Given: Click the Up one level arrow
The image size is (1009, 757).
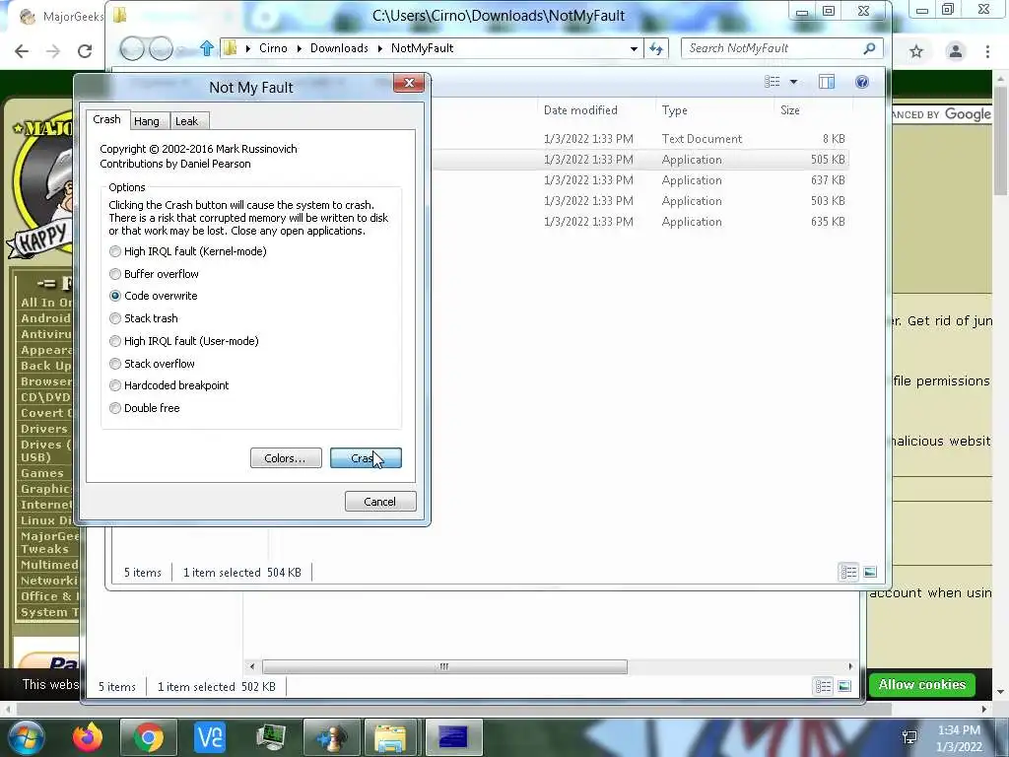Looking at the screenshot, I should [207, 48].
